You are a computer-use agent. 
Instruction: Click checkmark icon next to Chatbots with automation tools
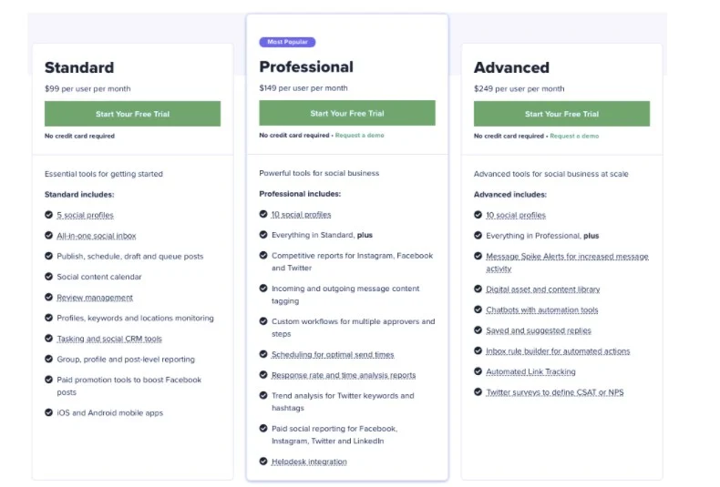coord(478,309)
